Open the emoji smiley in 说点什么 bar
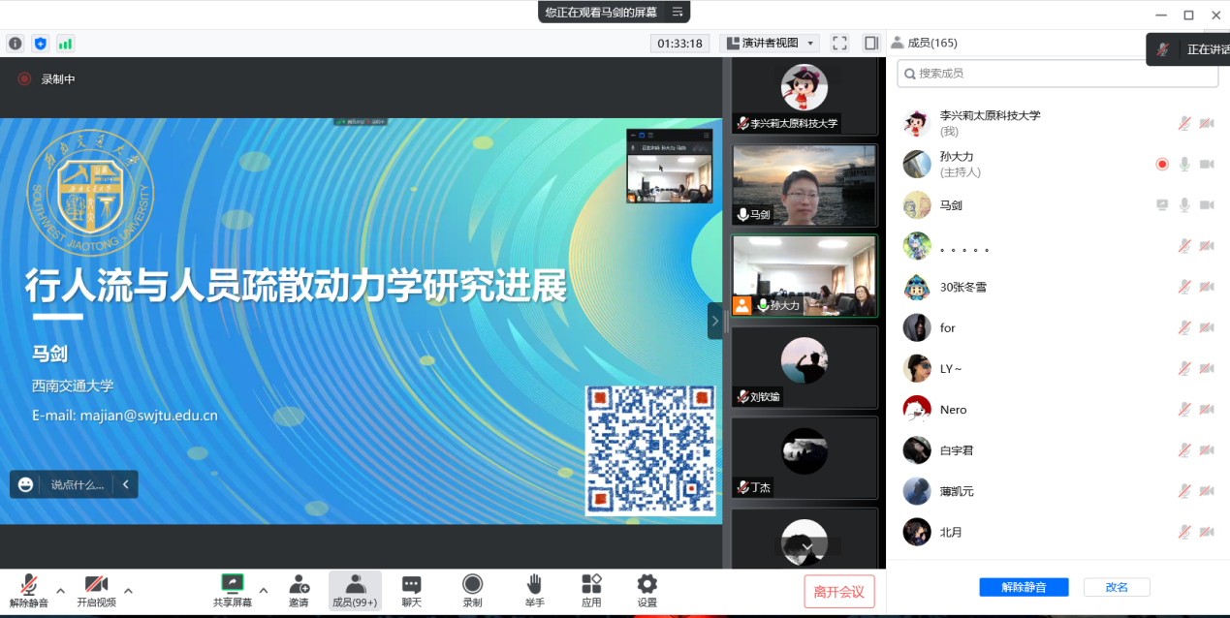This screenshot has width=1230, height=618. 26,484
